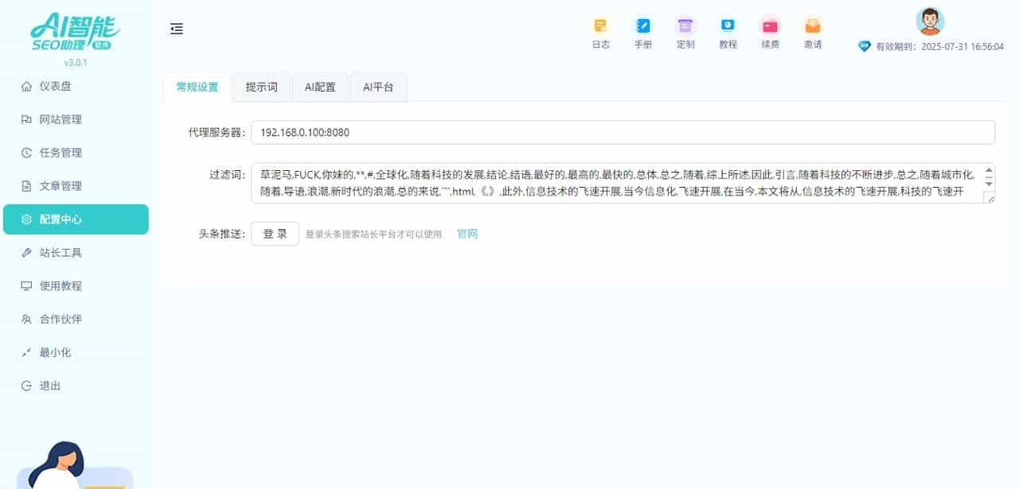Collapse the sidebar with the top-left icon
Screen dimensions: 1019x489
click(x=176, y=28)
